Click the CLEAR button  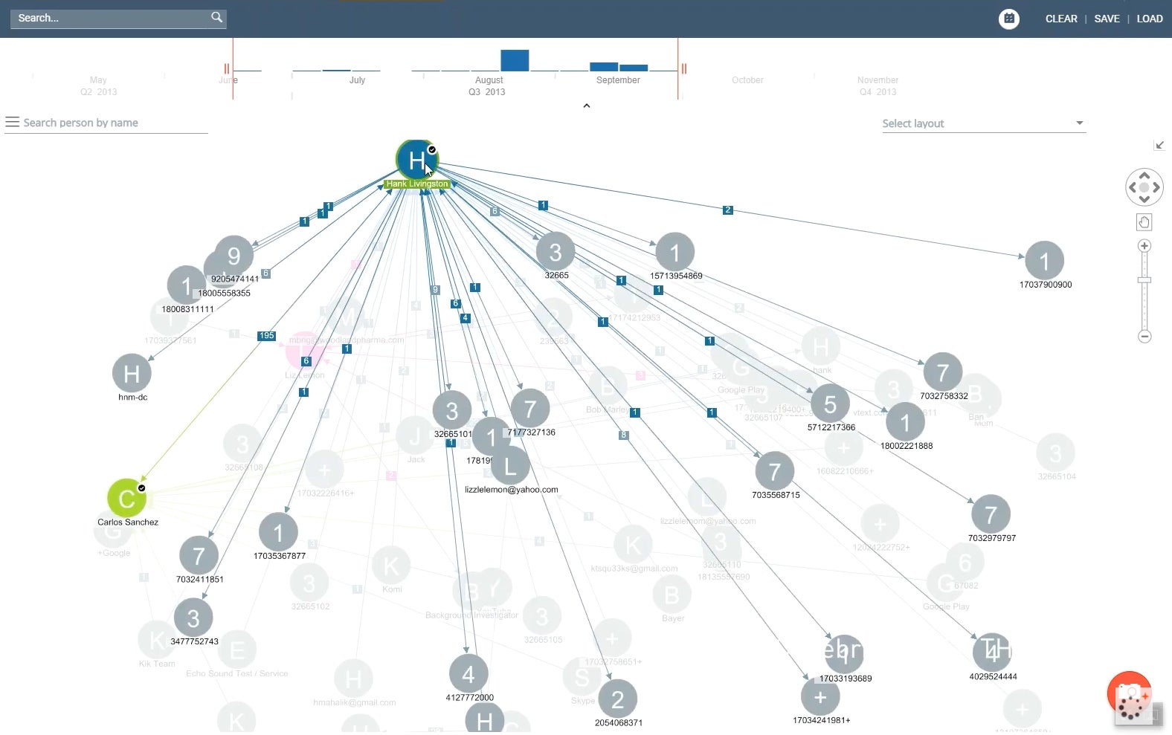[x=1061, y=19]
